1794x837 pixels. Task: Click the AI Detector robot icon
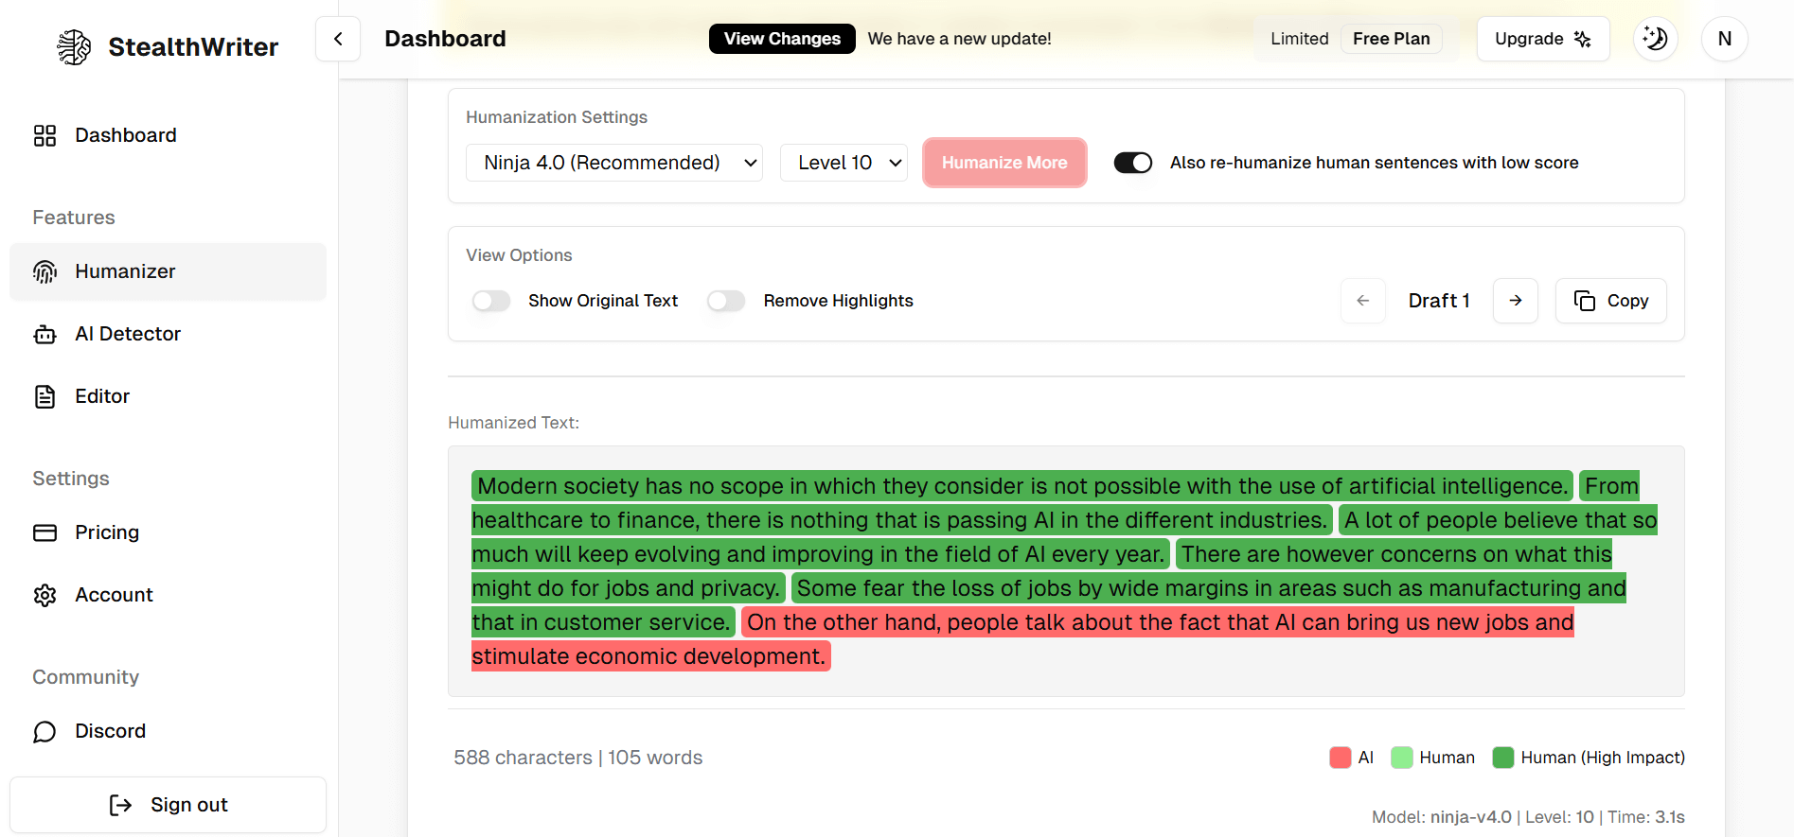coord(44,334)
